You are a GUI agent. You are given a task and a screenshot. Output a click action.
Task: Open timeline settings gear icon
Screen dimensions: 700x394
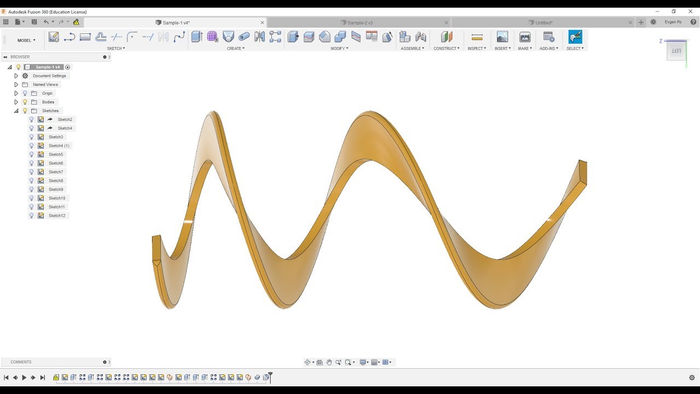click(692, 378)
